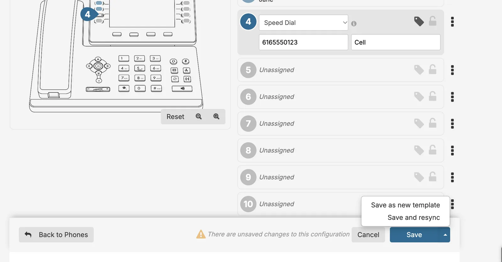The image size is (502, 262).
Task: Choose Save as new template
Action: 405,205
